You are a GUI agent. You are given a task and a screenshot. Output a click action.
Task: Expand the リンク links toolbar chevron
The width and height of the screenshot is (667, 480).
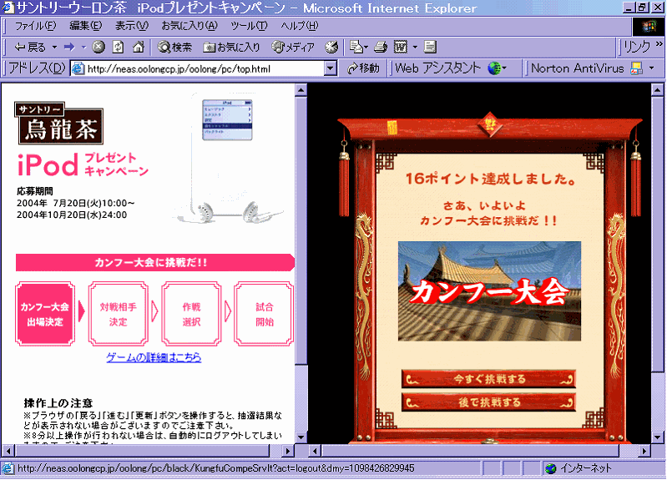(659, 44)
